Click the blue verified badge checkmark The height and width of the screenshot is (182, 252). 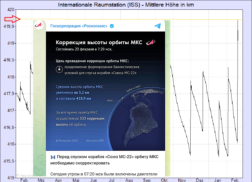pyautogui.click(x=112, y=26)
